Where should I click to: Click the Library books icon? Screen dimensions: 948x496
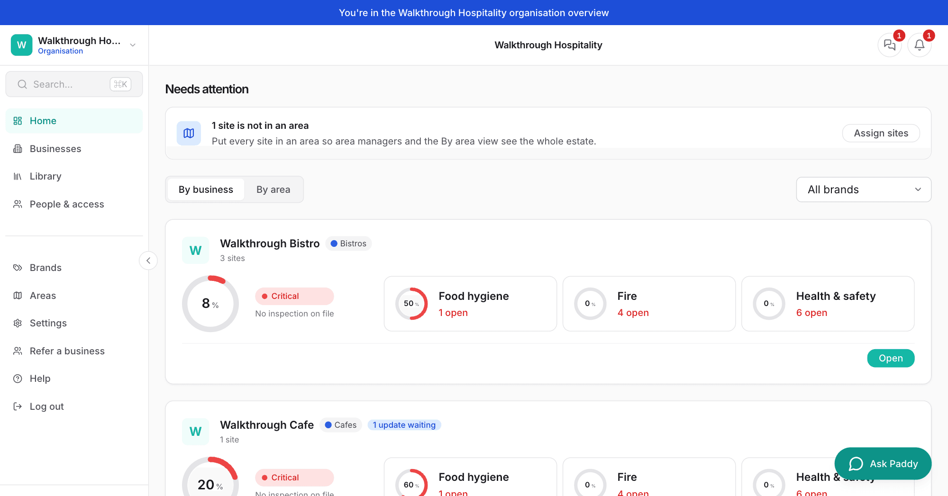pos(18,176)
